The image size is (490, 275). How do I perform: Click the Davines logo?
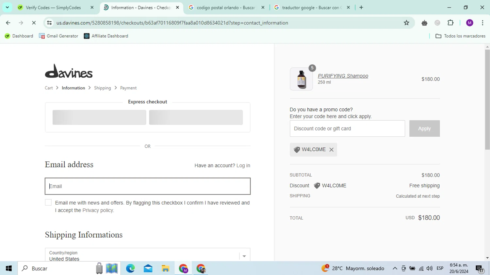click(x=69, y=71)
